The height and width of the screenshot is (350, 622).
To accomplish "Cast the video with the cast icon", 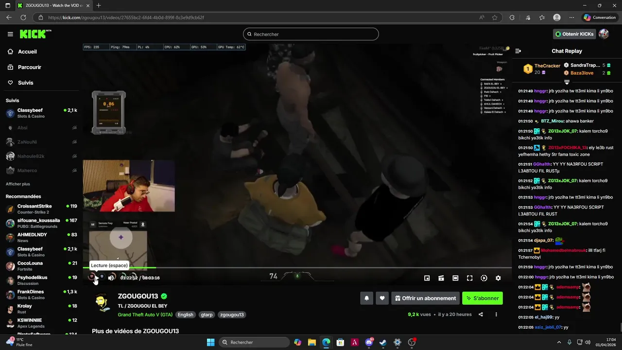I will tap(441, 278).
